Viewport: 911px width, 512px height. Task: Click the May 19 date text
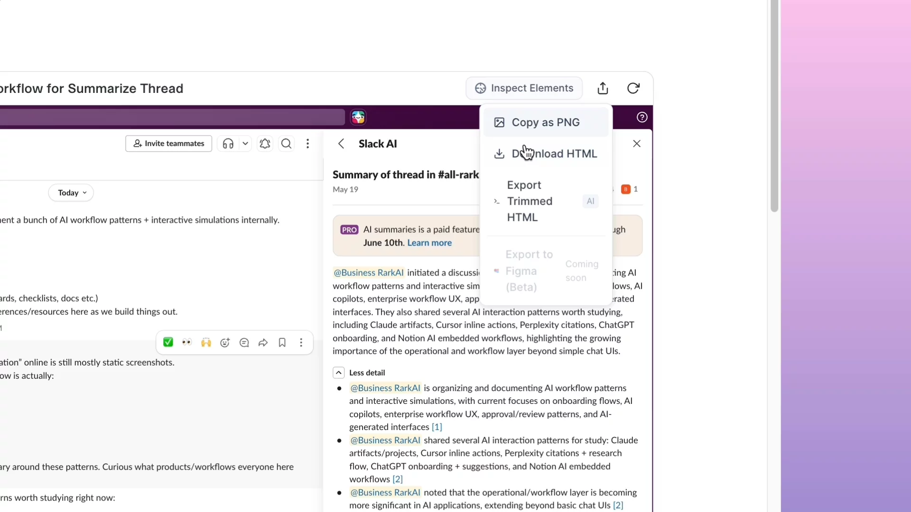click(345, 190)
